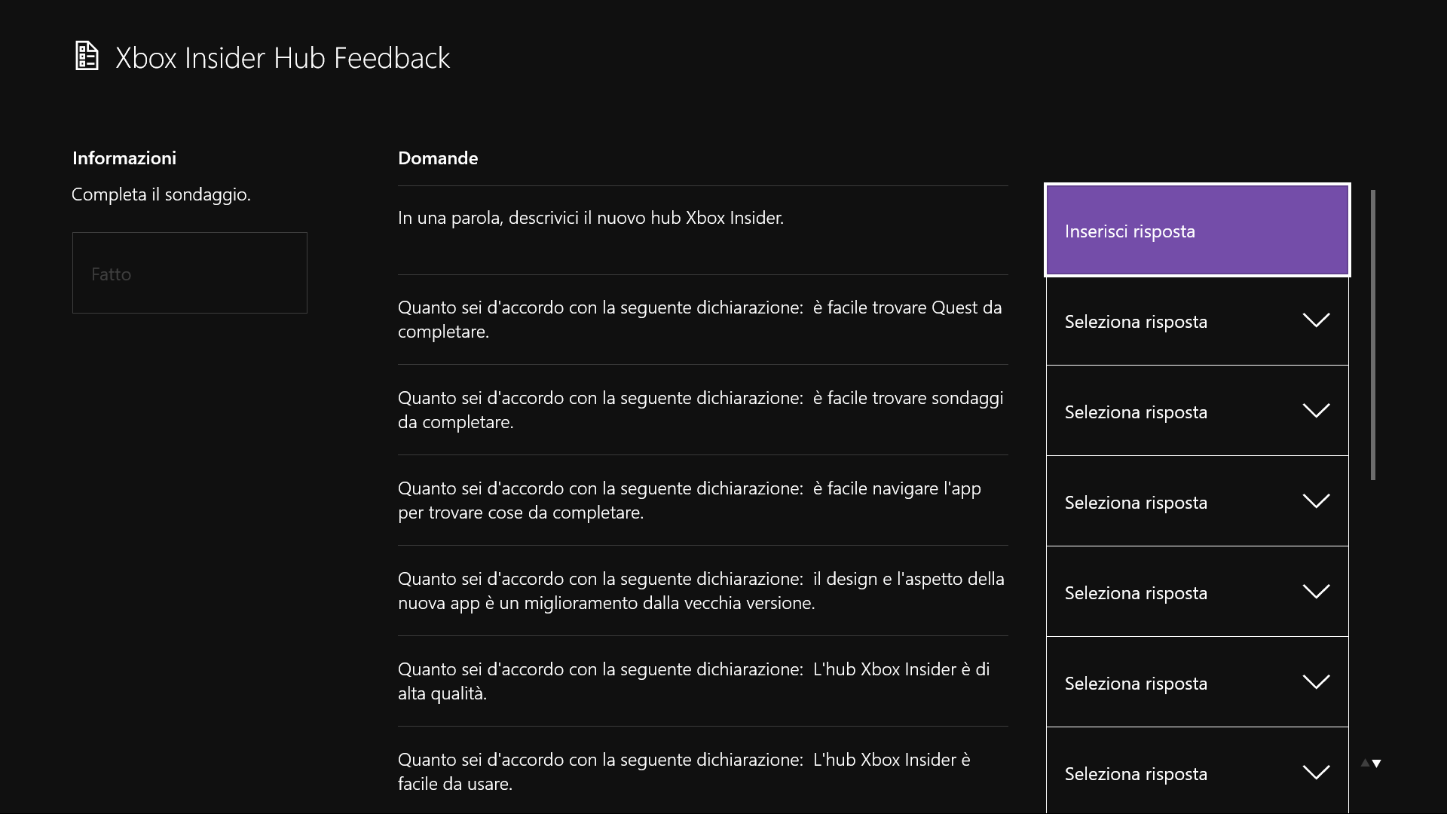Image resolution: width=1447 pixels, height=814 pixels.
Task: Click question text about finding Quest da completare
Action: [x=700, y=320]
